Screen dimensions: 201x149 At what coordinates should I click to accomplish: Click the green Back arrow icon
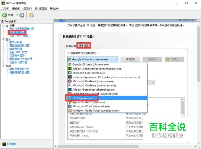(x=5, y=15)
